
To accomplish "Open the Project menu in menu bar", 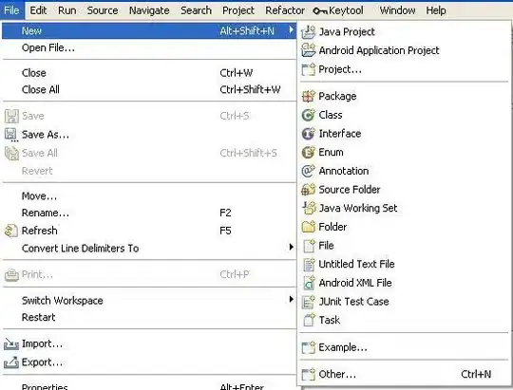I will pyautogui.click(x=238, y=10).
